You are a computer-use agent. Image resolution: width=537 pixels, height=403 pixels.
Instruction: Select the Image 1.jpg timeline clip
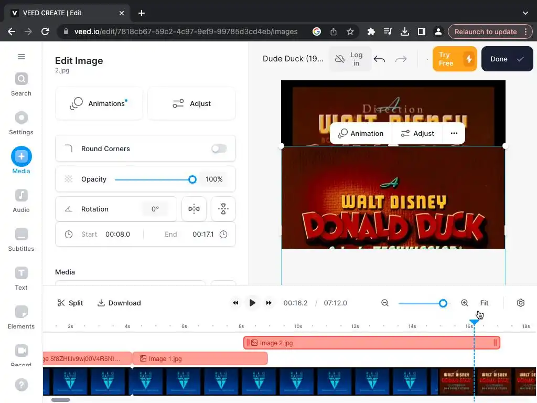200,358
